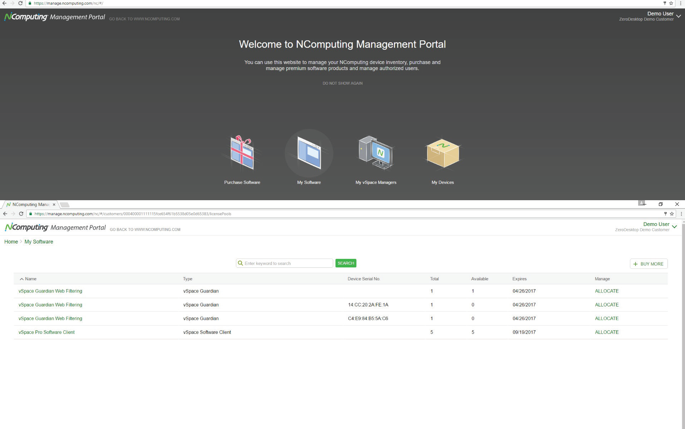Open My Devices box icon
This screenshot has height=429, width=685.
pyautogui.click(x=443, y=153)
